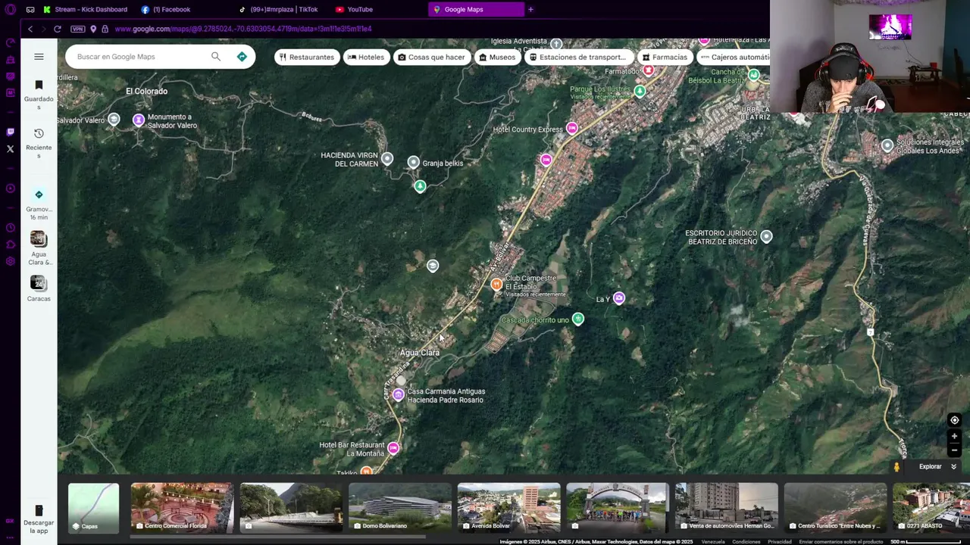Click Escritorio Jurídico Beatriz de Briceño marker

[x=766, y=236]
